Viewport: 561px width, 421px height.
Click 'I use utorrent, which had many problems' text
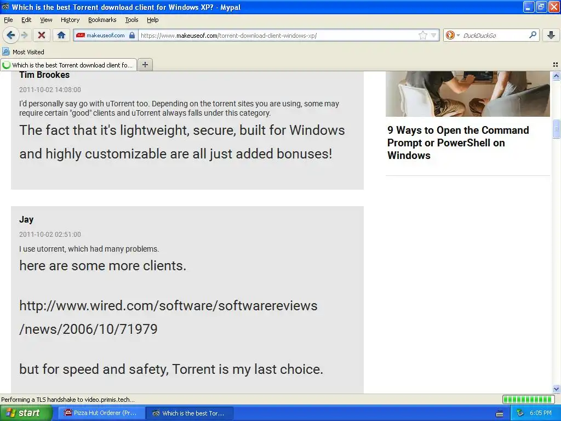[x=89, y=249]
